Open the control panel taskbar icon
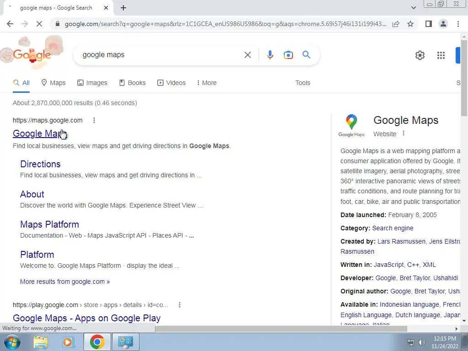 coord(125,342)
